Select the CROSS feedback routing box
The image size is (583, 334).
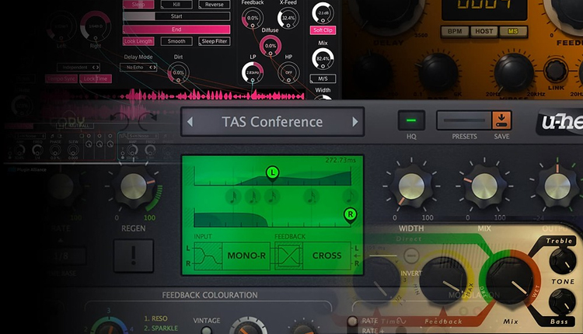pos(326,256)
